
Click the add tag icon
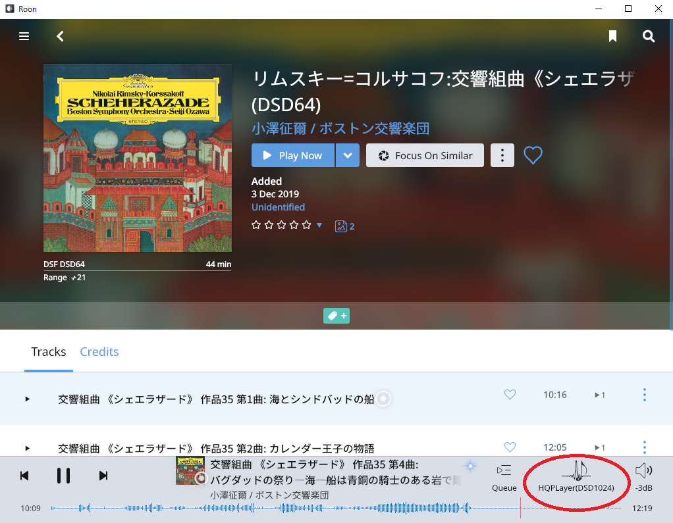pyautogui.click(x=336, y=316)
